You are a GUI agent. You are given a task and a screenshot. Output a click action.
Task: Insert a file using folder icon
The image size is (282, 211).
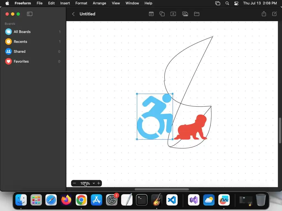point(197,14)
